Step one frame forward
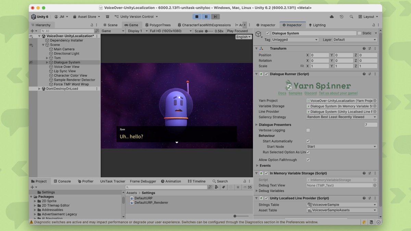Image resolution: width=411 pixels, height=231 pixels. (216, 16)
